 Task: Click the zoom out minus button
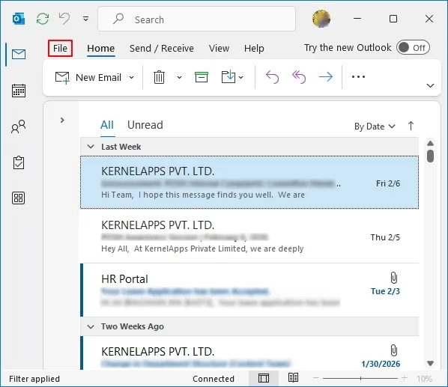(315, 378)
